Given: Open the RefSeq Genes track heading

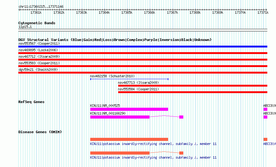Looking at the screenshot, I should pos(31,102).
